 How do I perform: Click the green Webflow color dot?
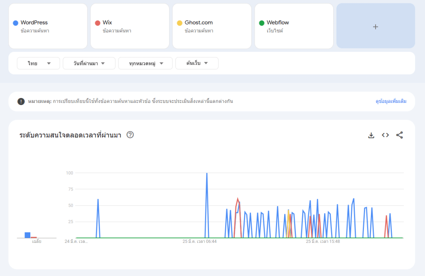point(261,23)
